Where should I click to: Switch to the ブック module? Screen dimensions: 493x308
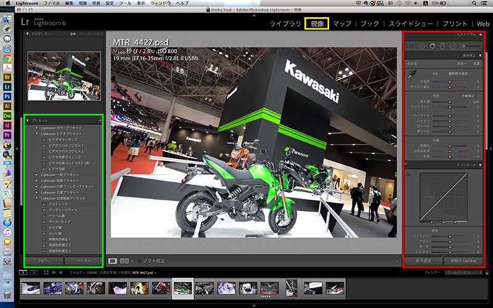[x=370, y=24]
